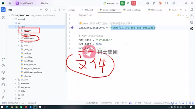The height and width of the screenshot is (109, 195).
Task: Open Python 3.14 interpreter selector
Action: point(157,103)
